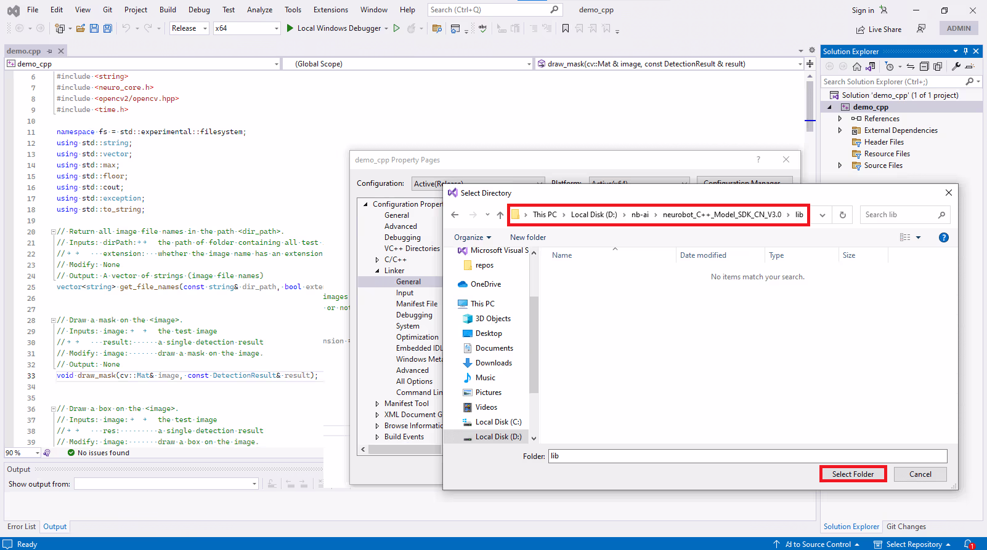The height and width of the screenshot is (550, 987).
Task: Click the Back arrow in Select Directory dialog
Action: 455,215
